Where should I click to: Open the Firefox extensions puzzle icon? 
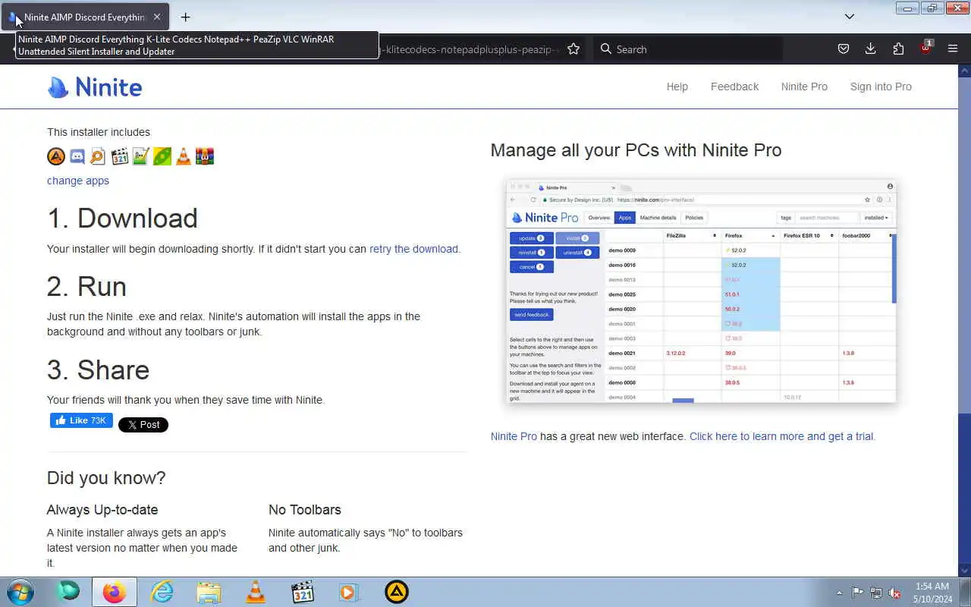[898, 49]
